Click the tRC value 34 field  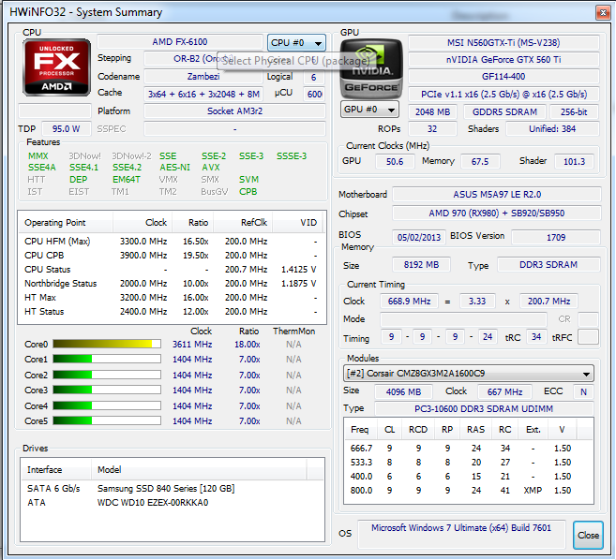pos(536,337)
